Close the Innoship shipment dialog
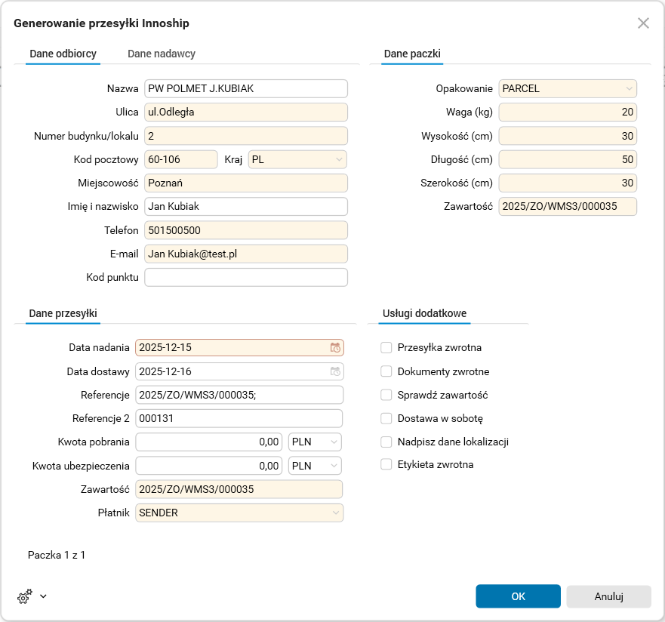This screenshot has height=622, width=665. [643, 23]
